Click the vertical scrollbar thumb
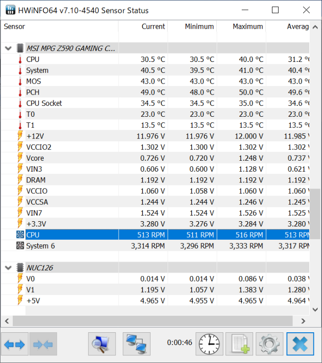Image resolution: width=322 pixels, height=363 pixels. [x=315, y=215]
